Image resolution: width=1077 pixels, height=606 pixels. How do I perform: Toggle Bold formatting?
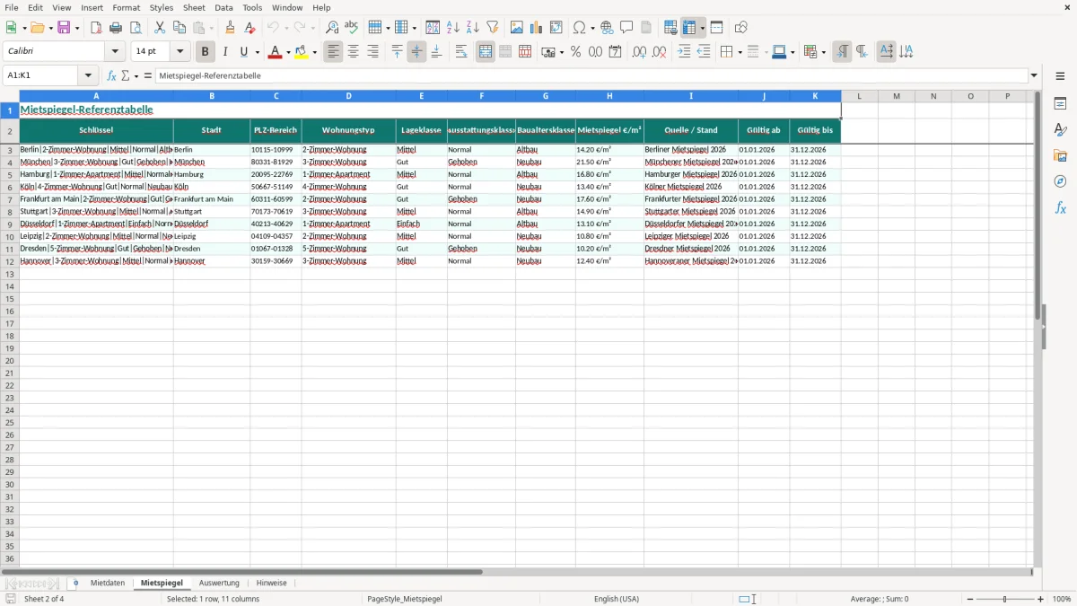coord(206,52)
